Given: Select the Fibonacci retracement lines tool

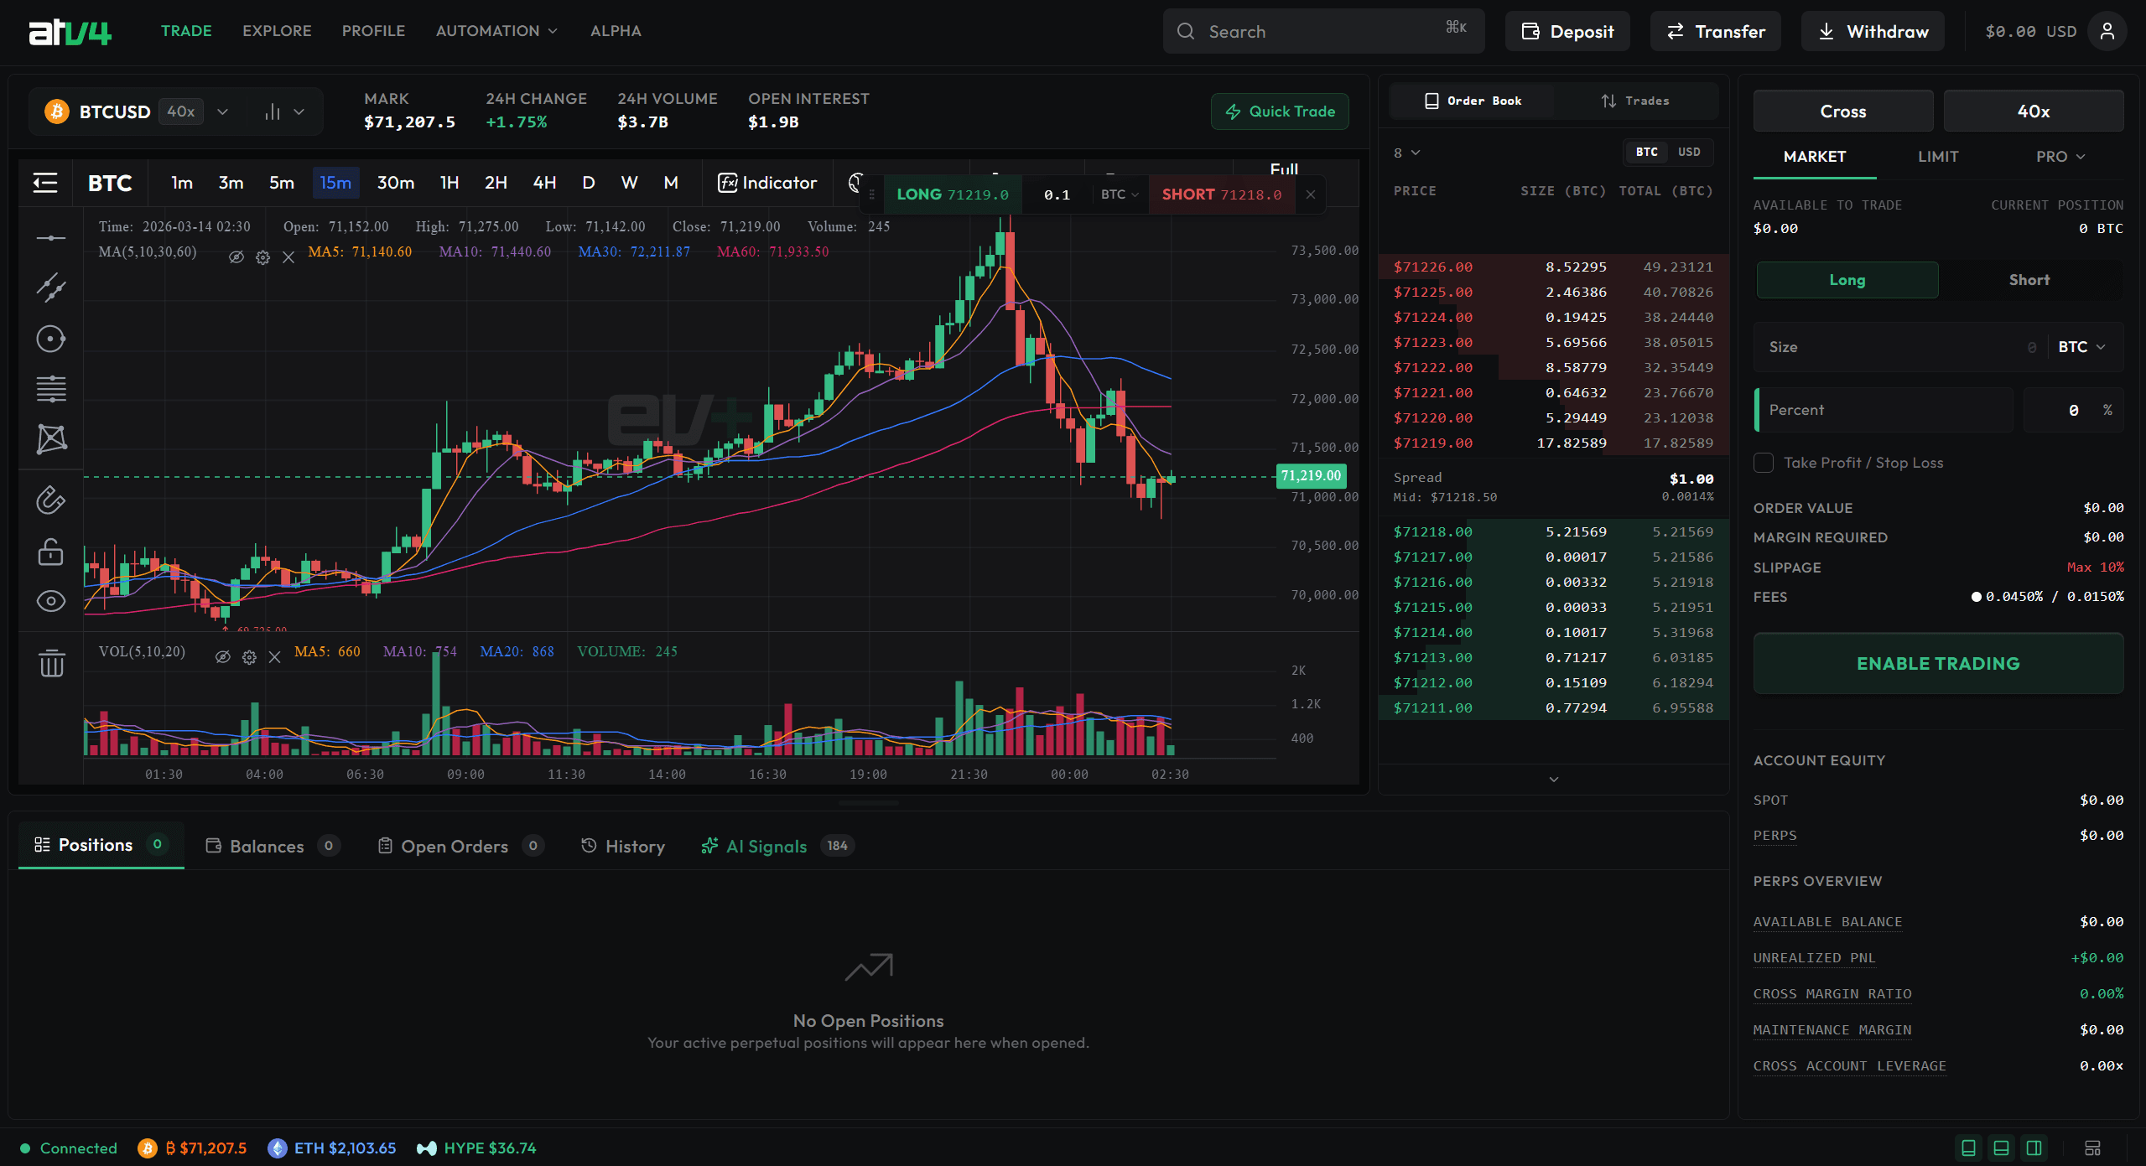Looking at the screenshot, I should coord(51,389).
